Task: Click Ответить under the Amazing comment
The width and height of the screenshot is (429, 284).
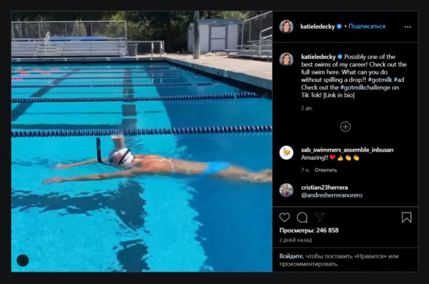Action: pyautogui.click(x=326, y=170)
